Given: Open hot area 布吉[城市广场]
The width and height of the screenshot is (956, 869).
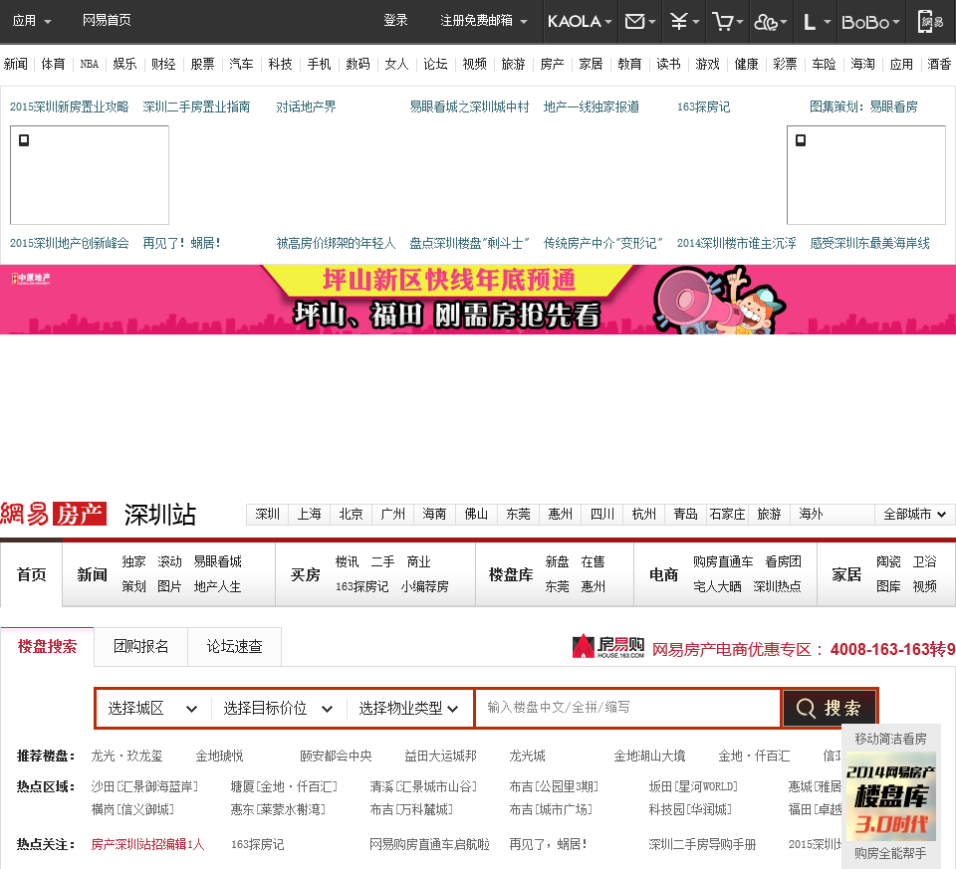Looking at the screenshot, I should click(551, 810).
